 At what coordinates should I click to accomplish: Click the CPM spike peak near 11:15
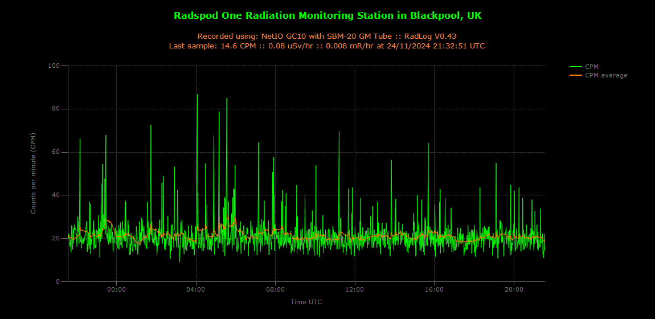tap(339, 132)
